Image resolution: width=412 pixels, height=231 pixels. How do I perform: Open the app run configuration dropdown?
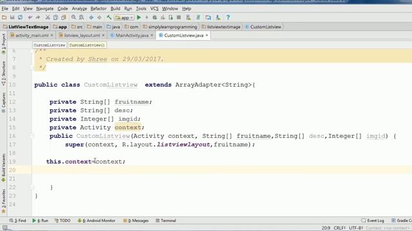[x=124, y=17]
